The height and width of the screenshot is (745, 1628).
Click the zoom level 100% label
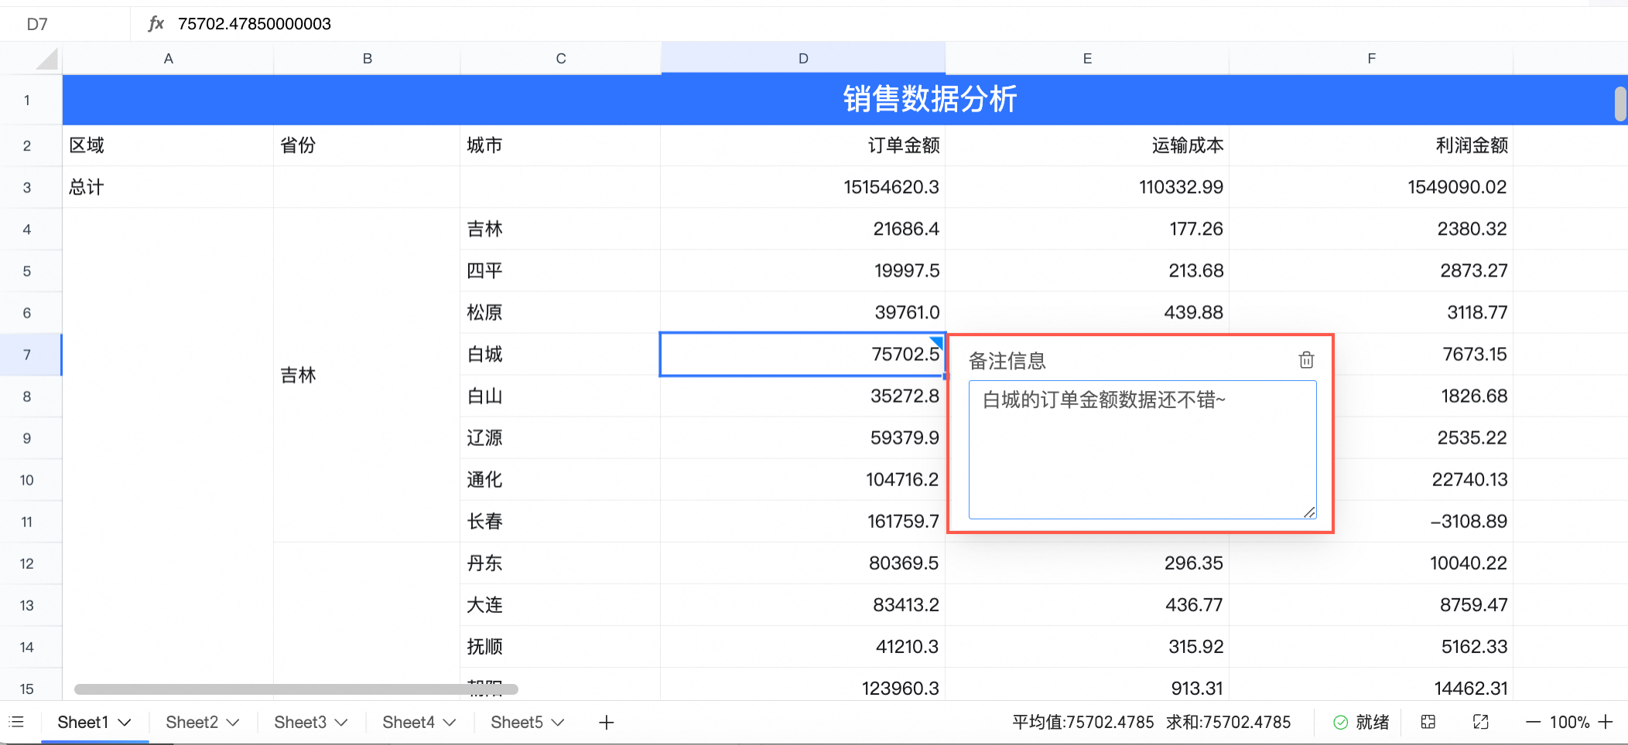[x=1569, y=723]
